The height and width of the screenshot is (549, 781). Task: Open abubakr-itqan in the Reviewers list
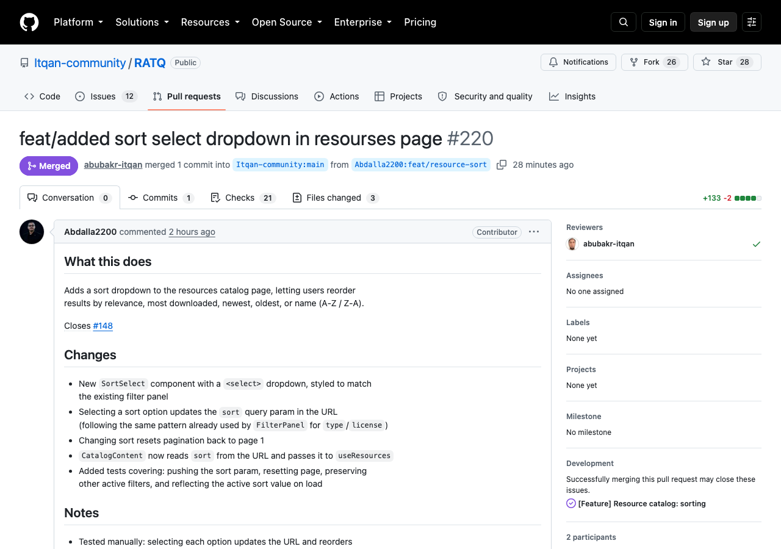point(609,244)
